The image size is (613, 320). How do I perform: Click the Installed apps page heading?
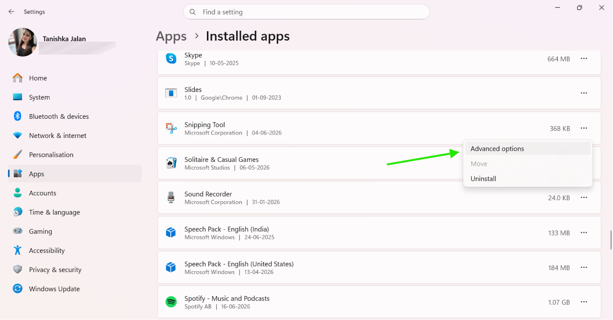pos(248,36)
